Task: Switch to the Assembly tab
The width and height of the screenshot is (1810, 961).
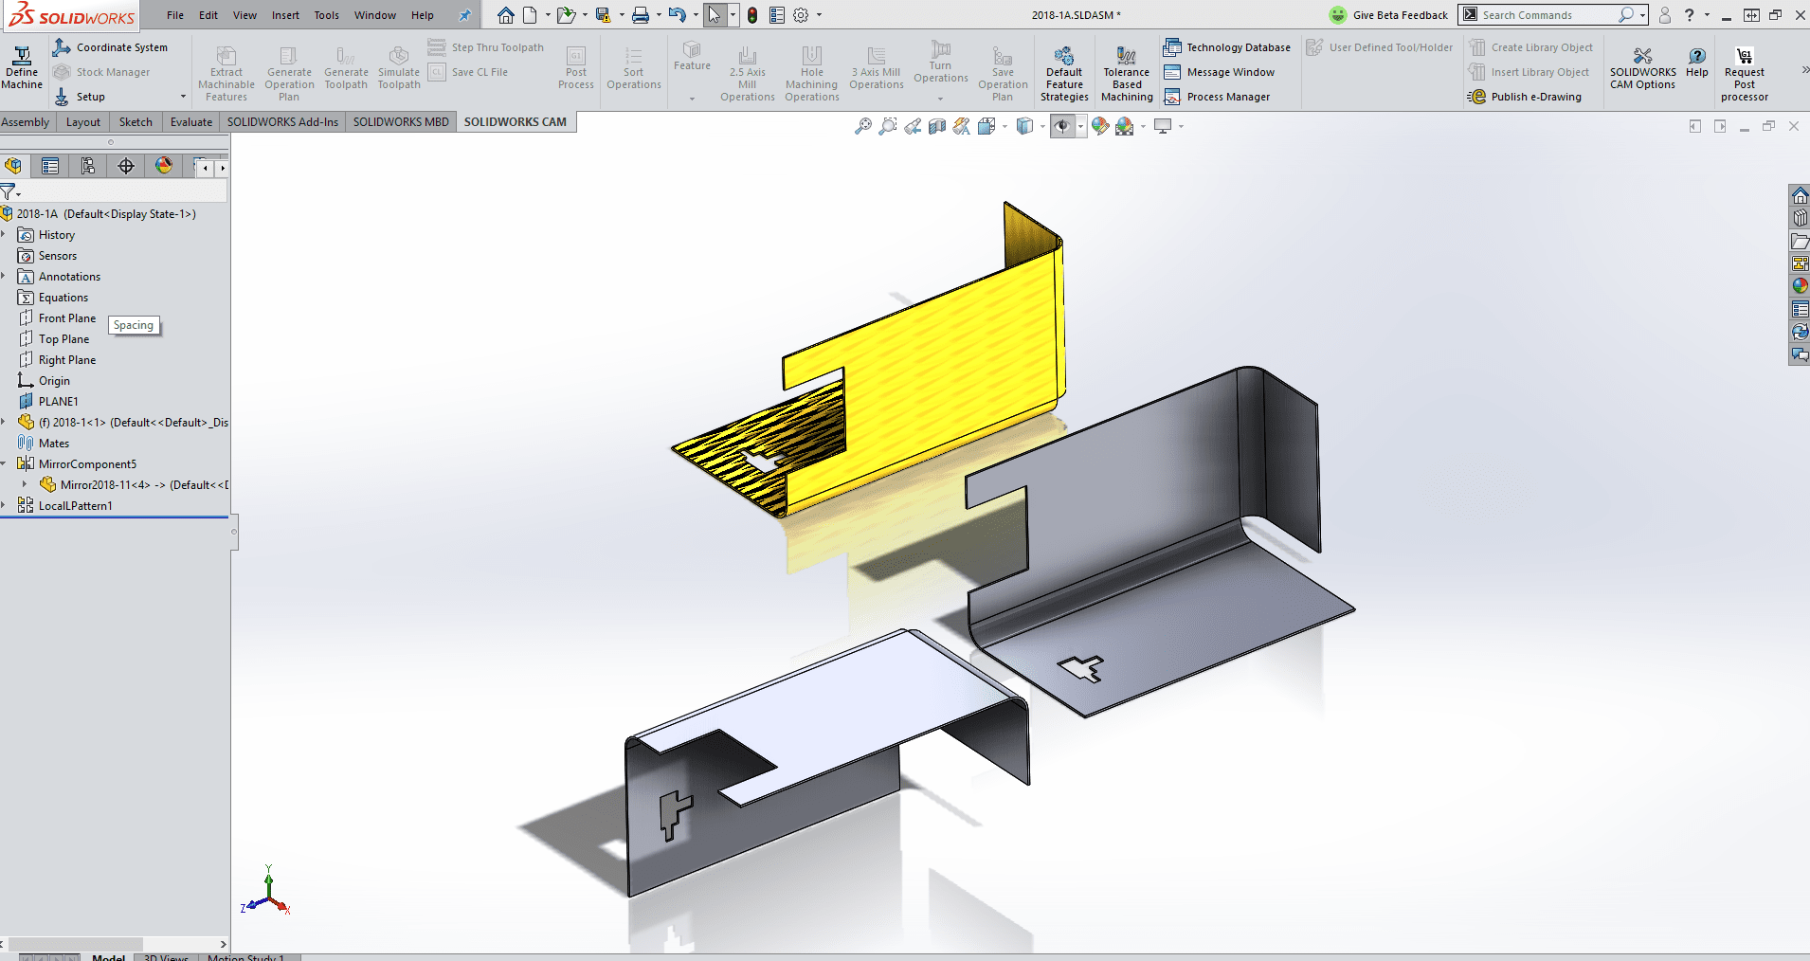Action: [x=26, y=122]
